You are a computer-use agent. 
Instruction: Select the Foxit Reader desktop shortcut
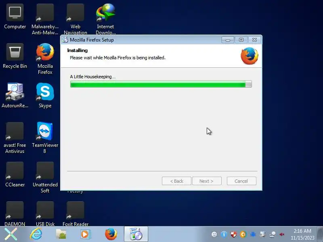point(76,214)
